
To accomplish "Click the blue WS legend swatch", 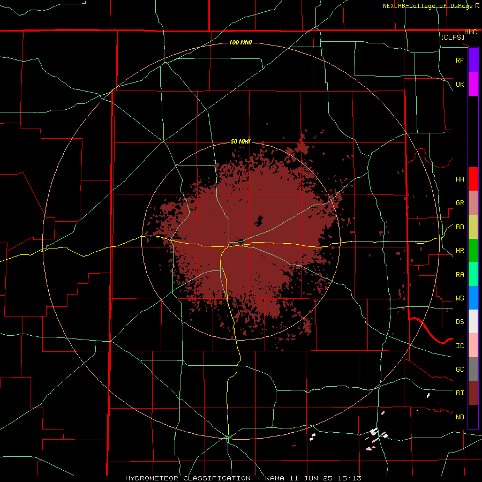I will click(x=473, y=298).
